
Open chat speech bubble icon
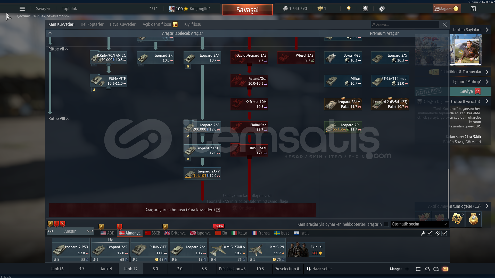point(436,269)
